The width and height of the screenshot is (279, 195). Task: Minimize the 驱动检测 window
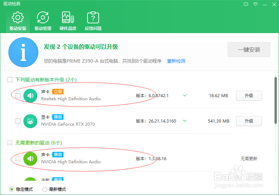coord(265,4)
